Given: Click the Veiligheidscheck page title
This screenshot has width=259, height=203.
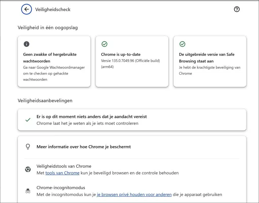Looking at the screenshot, I should click(53, 10).
